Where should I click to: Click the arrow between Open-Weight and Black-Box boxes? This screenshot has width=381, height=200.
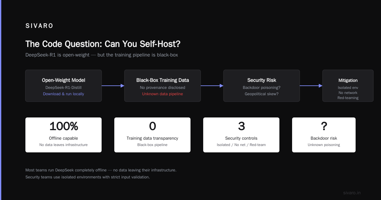point(113,86)
